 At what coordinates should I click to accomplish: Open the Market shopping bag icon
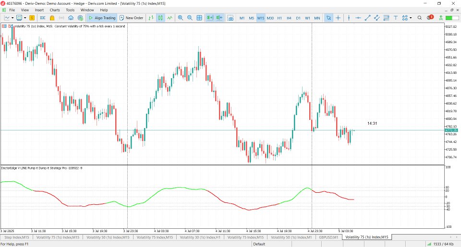pyautogui.click(x=52, y=18)
